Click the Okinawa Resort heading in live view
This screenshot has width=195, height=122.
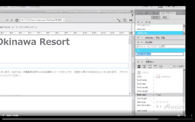(34, 42)
